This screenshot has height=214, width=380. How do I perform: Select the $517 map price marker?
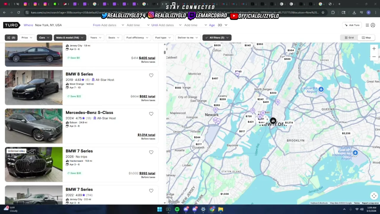(242, 131)
